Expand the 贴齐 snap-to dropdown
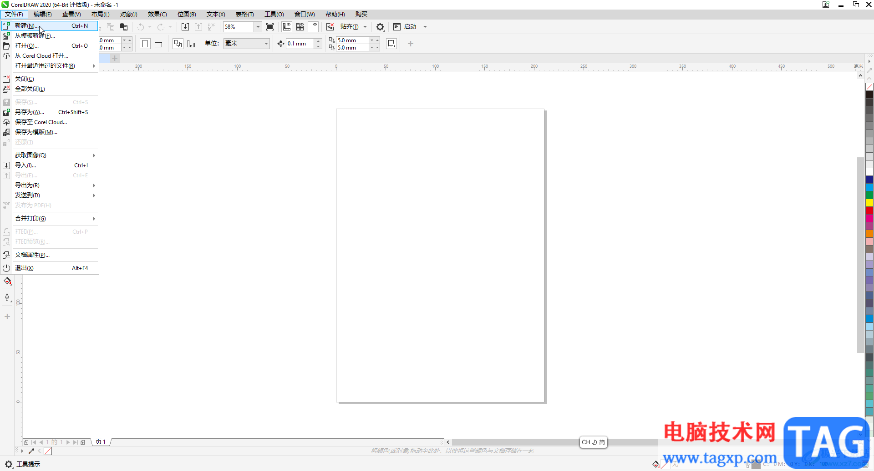The height and width of the screenshot is (471, 874). click(365, 27)
